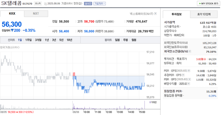Click the -0.35% change rate
Viewport: 221px width, 115px height.
click(x=29, y=30)
